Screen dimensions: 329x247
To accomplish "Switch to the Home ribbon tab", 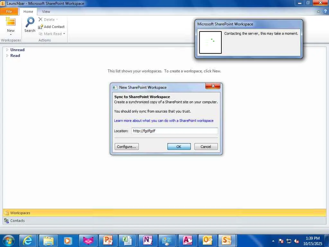I will [x=28, y=12].
